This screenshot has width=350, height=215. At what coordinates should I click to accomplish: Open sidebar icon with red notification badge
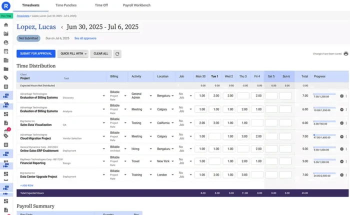pos(6,131)
